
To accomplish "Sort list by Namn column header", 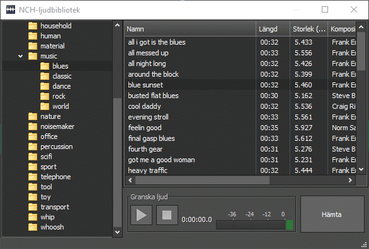I will (x=190, y=29).
